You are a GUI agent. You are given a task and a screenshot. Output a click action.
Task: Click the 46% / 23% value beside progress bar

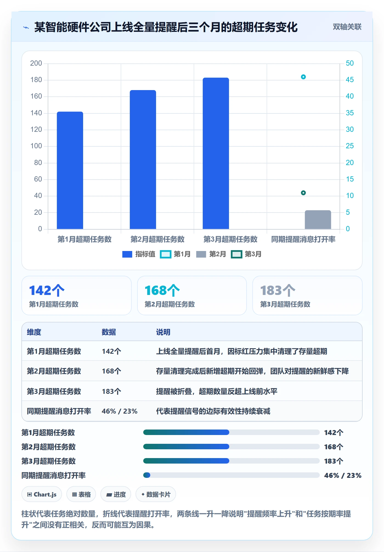(343, 476)
